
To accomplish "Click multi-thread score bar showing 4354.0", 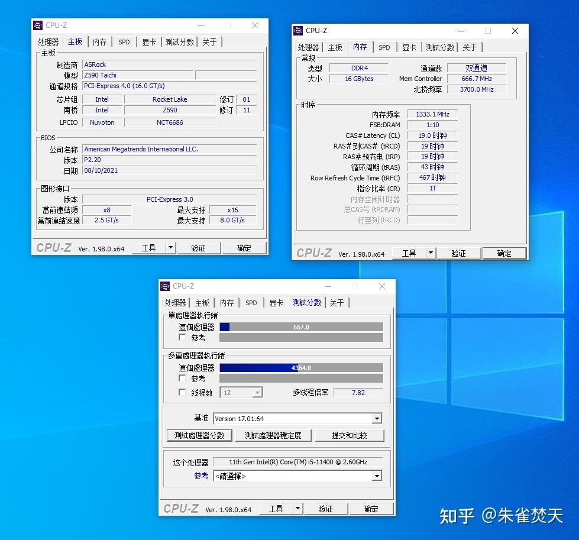I will [301, 368].
